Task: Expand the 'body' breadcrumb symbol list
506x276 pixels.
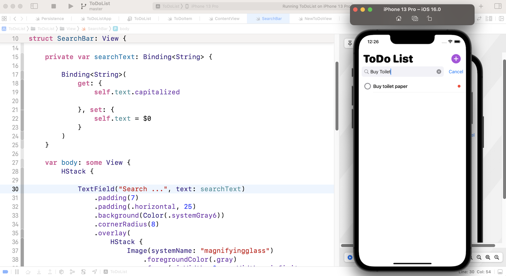Action: [124, 29]
